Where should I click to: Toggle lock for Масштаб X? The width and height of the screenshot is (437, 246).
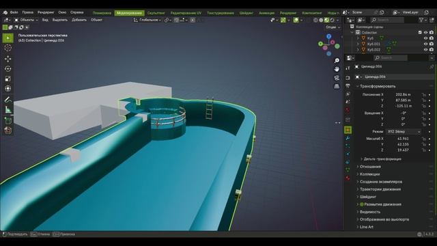tap(423, 139)
